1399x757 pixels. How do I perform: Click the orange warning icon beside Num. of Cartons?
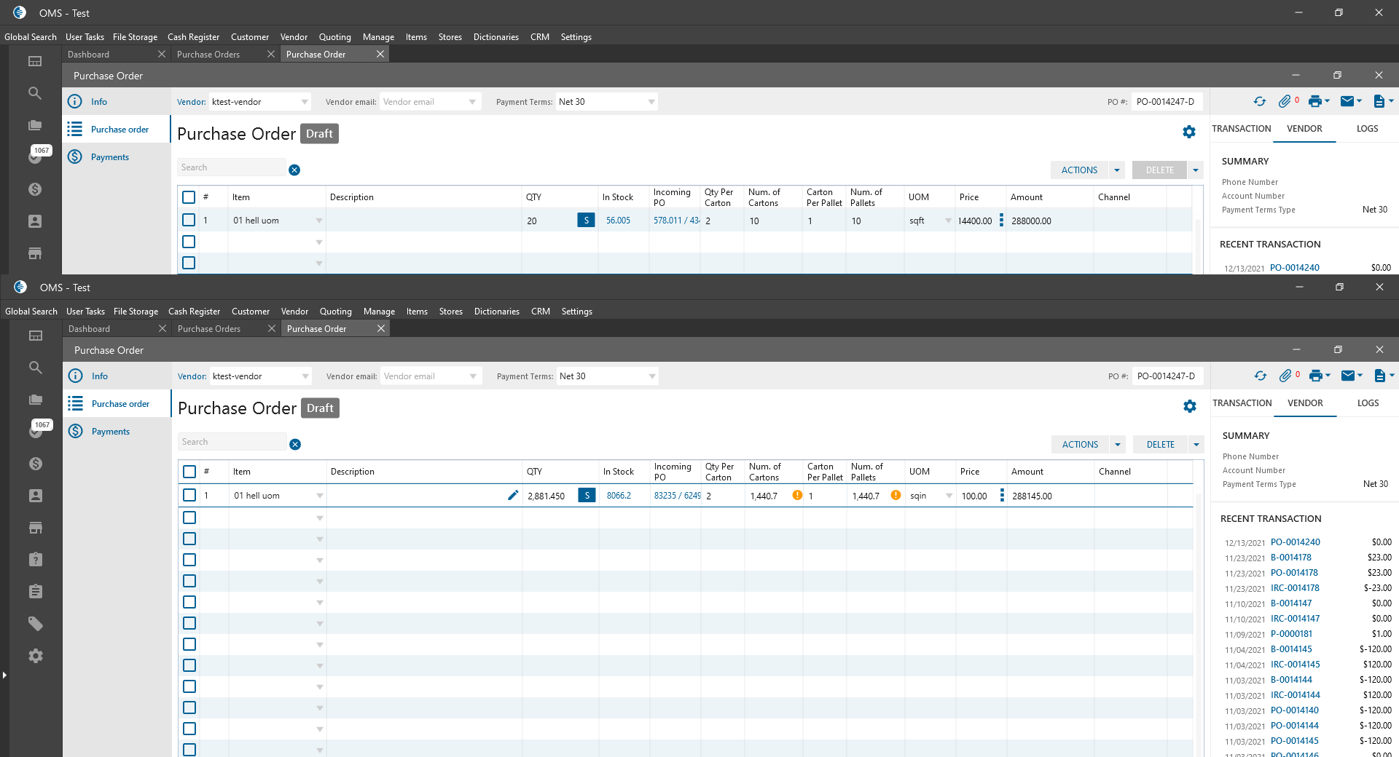797,496
